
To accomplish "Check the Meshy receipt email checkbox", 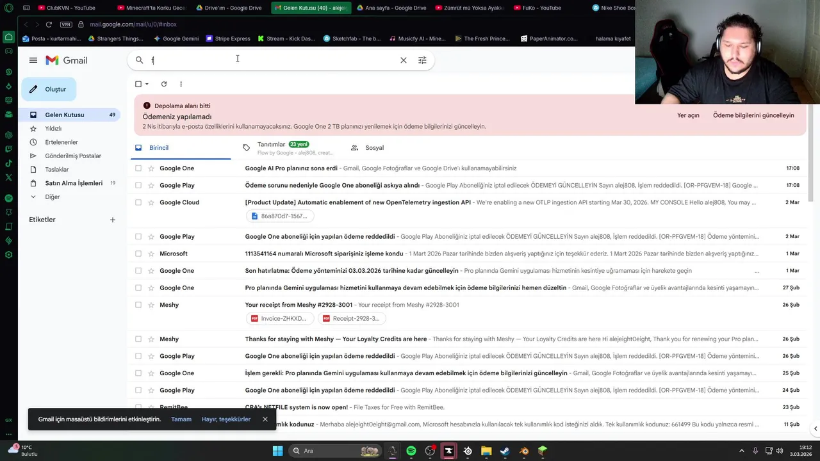I will [x=138, y=305].
